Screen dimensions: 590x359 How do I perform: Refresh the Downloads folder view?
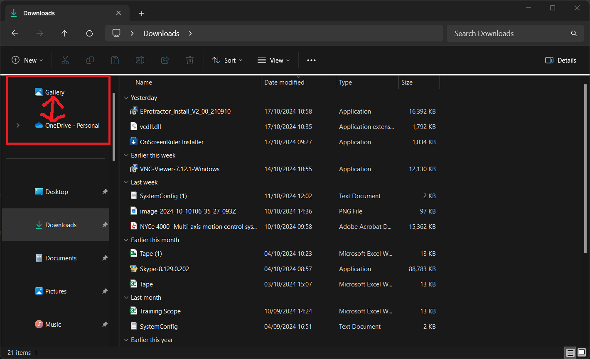(89, 33)
